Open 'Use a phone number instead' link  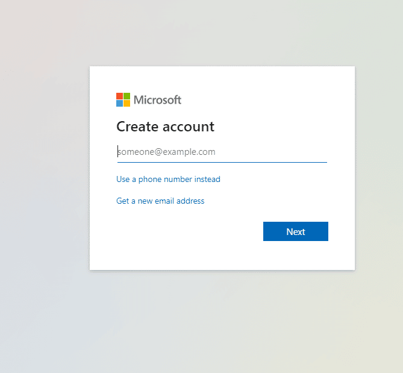[168, 179]
